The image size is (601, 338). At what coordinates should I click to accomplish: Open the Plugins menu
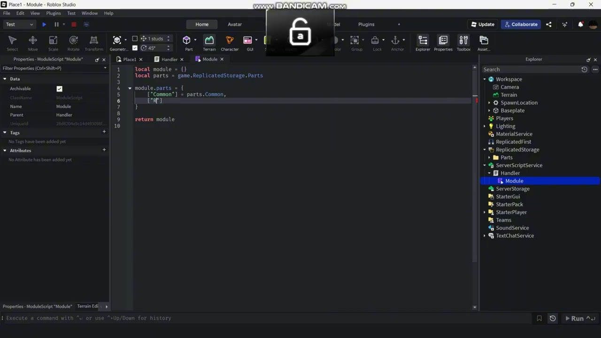pos(54,13)
